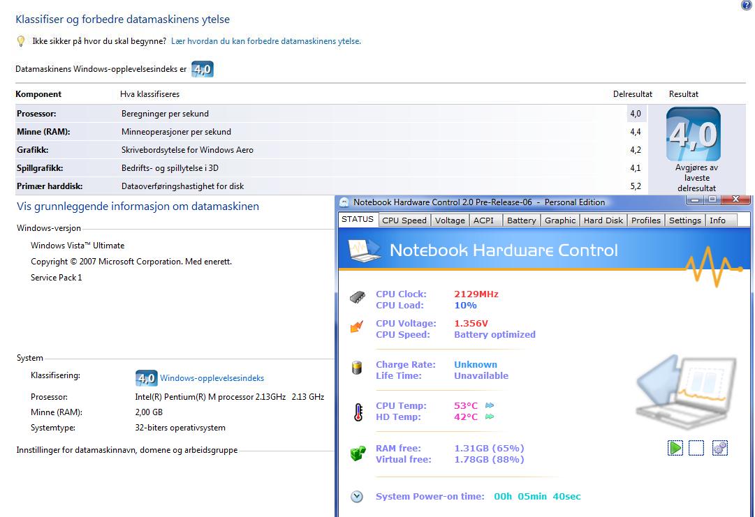Click the Notebook Hardware Control title bar icon
This screenshot has width=755, height=517.
(344, 202)
